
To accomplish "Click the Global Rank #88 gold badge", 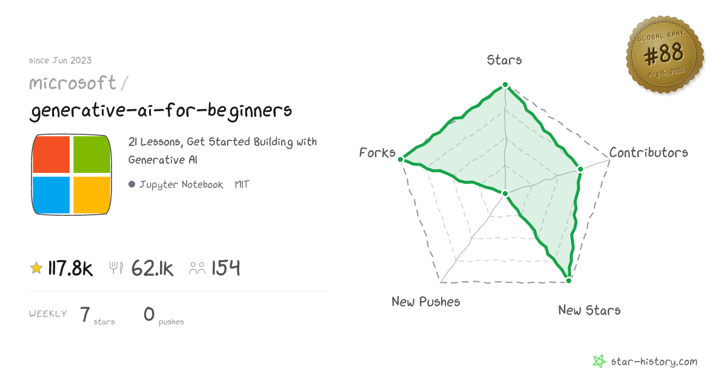I will point(665,55).
